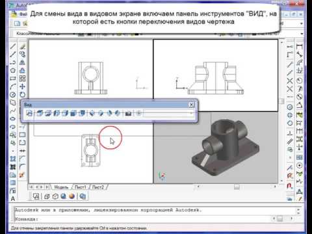Apply 2D Wireframe visual style
The height and width of the screenshot is (234, 312).
[x=36, y=196]
